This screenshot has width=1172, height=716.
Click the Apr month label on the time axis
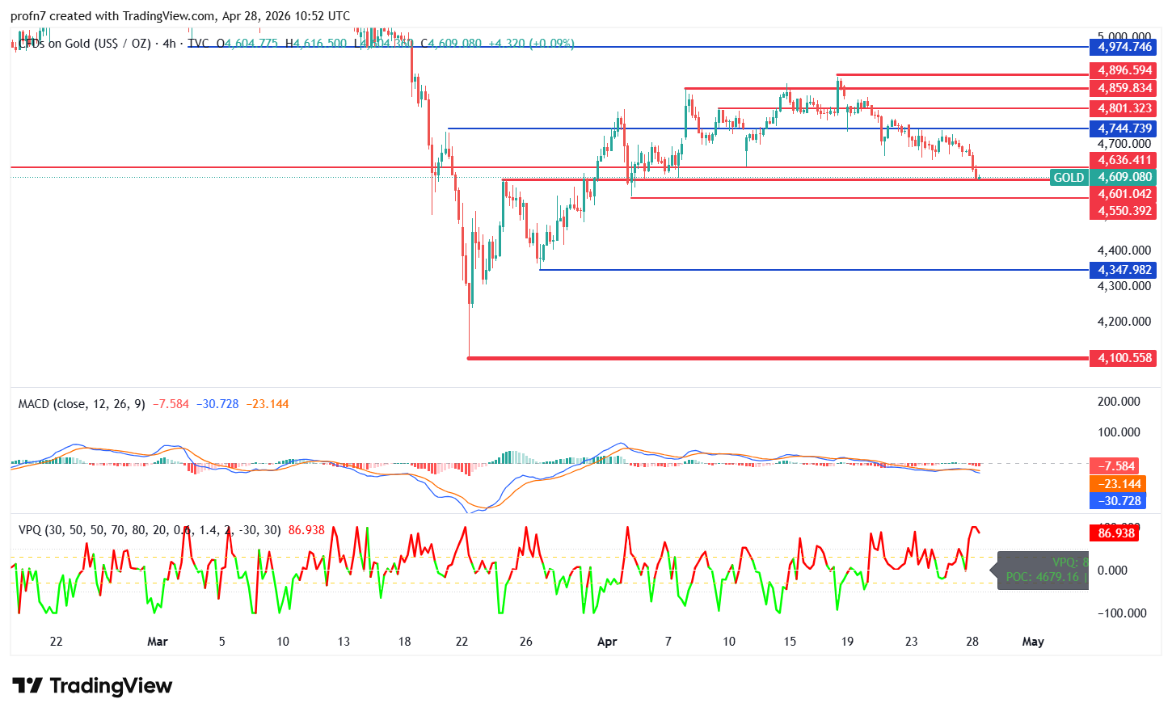607,642
